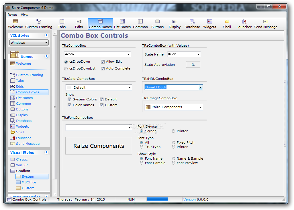Viewport: 294px width, 210px height.
Task: Open the Custom Framing toolbar icon
Action: pyautogui.click(x=39, y=21)
